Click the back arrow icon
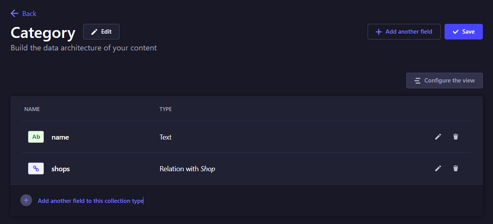Viewport: 493px width, 224px height. click(x=14, y=13)
